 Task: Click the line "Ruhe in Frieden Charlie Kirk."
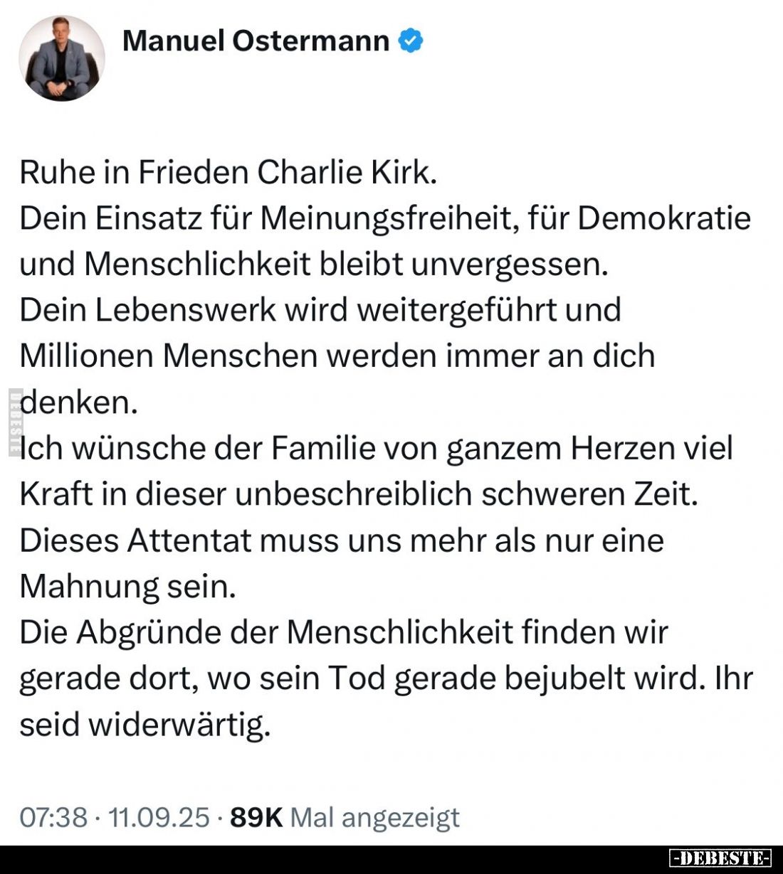point(228,172)
